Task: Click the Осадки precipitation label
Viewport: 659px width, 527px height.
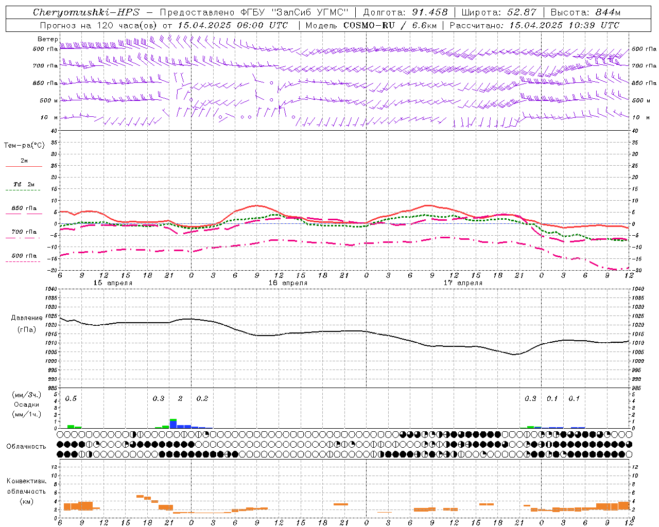Action: coord(26,405)
